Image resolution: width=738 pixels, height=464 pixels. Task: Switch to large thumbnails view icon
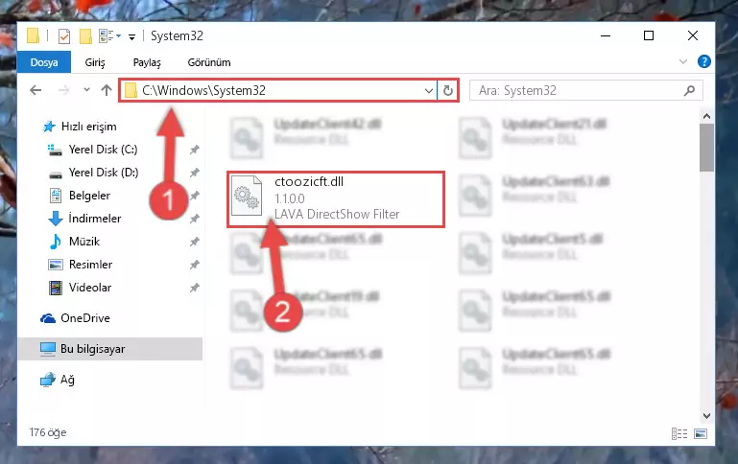[701, 433]
